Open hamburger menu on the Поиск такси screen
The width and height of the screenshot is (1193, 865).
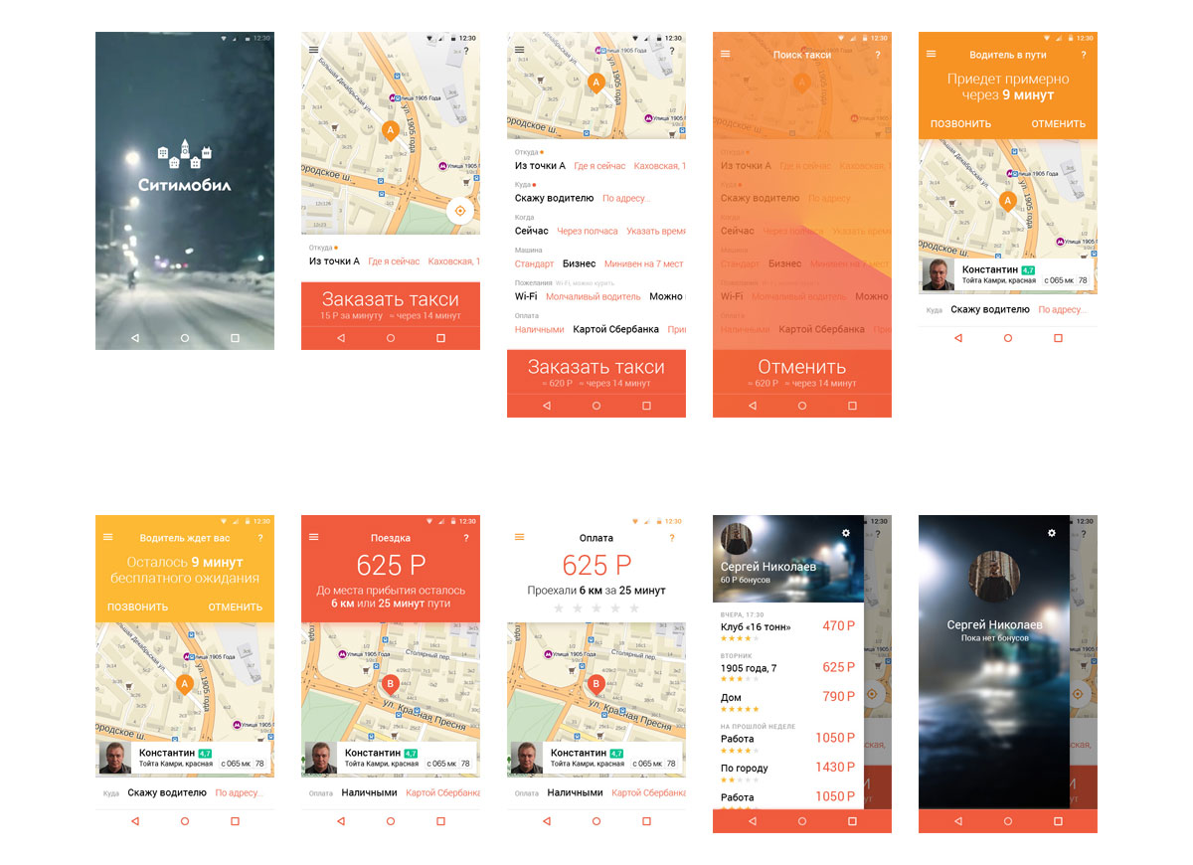(725, 55)
